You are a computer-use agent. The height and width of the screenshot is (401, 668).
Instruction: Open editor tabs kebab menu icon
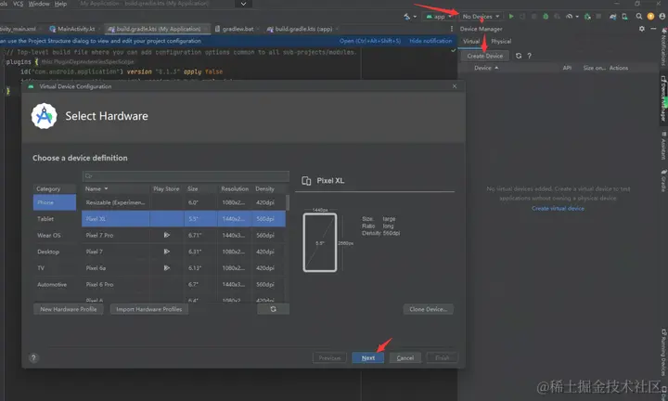point(452,29)
